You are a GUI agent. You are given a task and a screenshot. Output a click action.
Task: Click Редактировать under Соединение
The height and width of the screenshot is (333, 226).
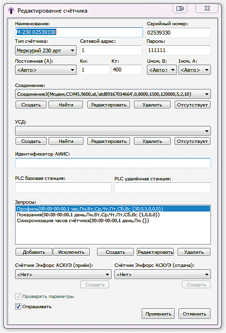point(109,105)
